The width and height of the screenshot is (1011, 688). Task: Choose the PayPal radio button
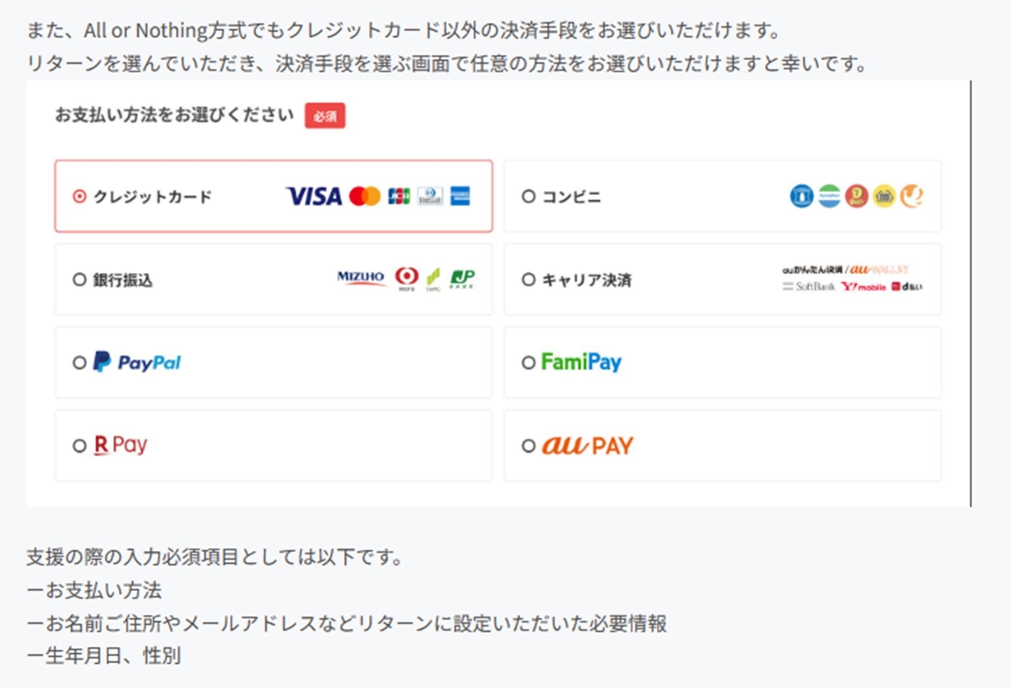click(80, 363)
